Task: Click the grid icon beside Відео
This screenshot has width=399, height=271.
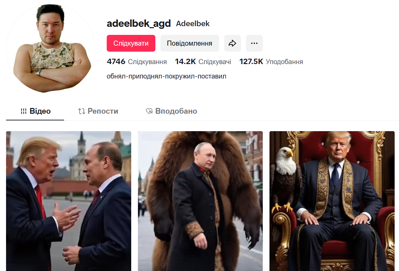Action: pos(24,111)
